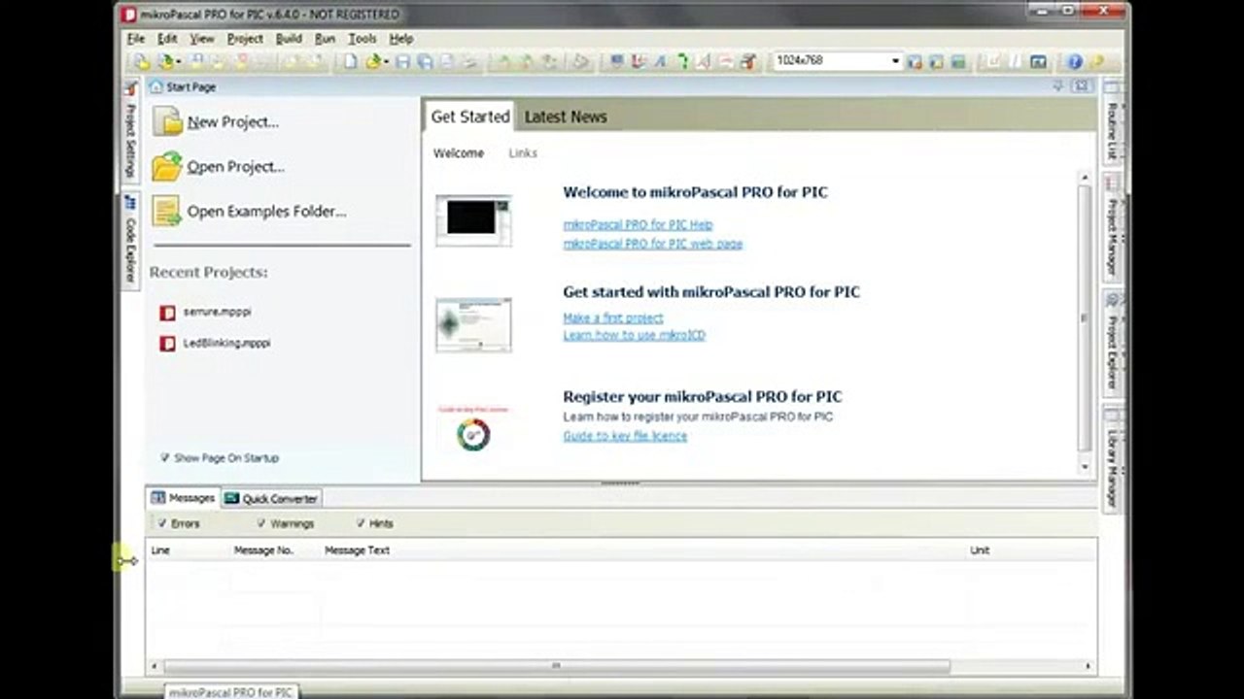
Task: Expand the arrow beside the toolbar Open File icon
Action: click(x=386, y=61)
